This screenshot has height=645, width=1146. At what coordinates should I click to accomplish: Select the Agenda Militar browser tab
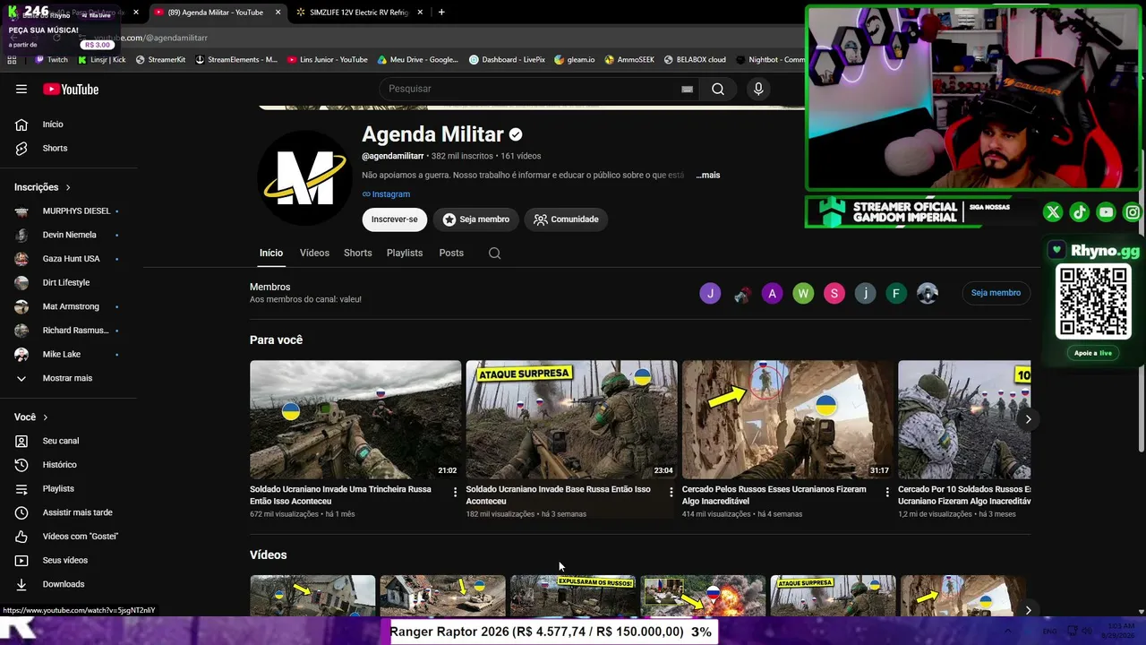tap(217, 13)
